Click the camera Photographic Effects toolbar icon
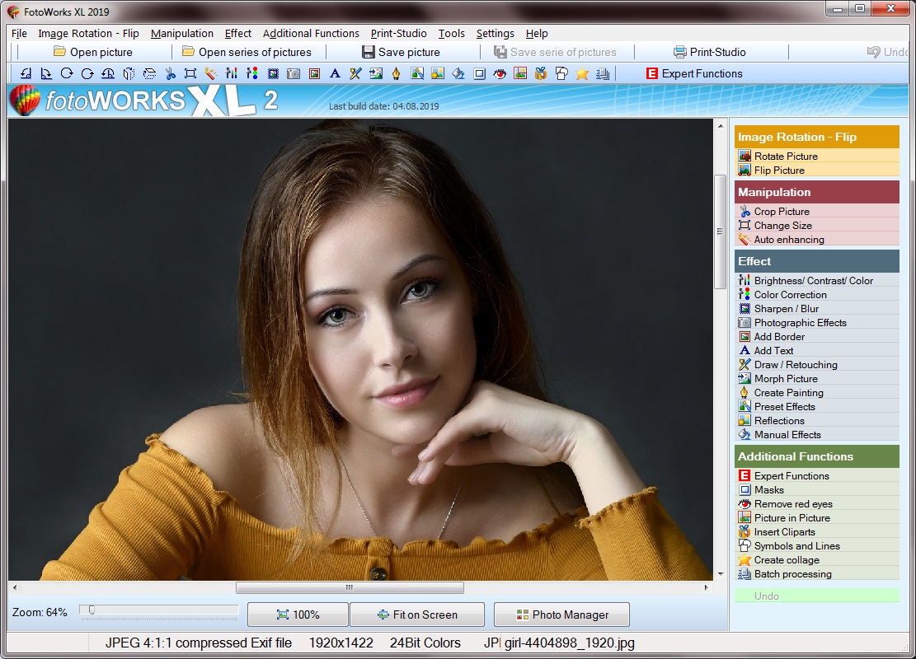 pyautogui.click(x=294, y=73)
